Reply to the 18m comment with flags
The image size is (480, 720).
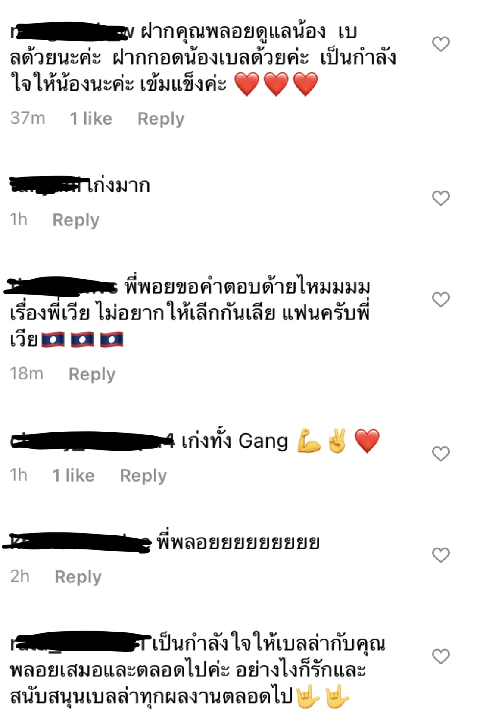click(x=92, y=374)
